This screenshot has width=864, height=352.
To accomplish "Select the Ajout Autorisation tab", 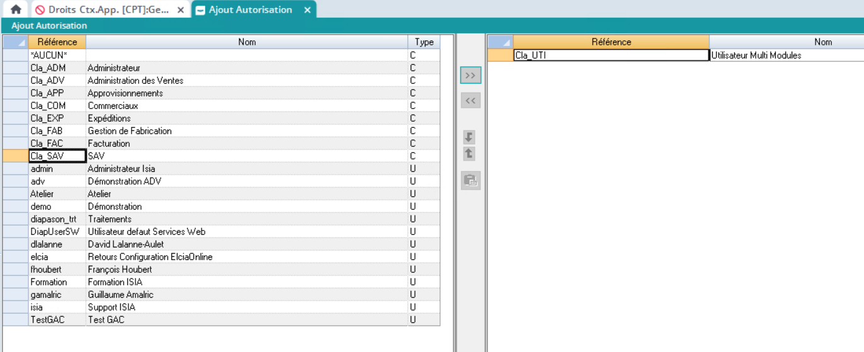I will pyautogui.click(x=250, y=10).
